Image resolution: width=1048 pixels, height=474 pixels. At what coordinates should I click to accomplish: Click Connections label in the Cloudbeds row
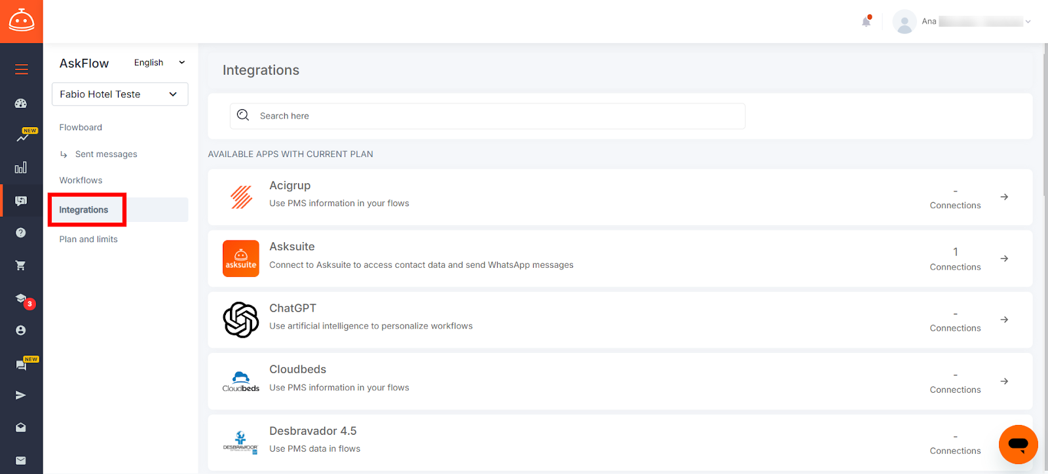956,390
